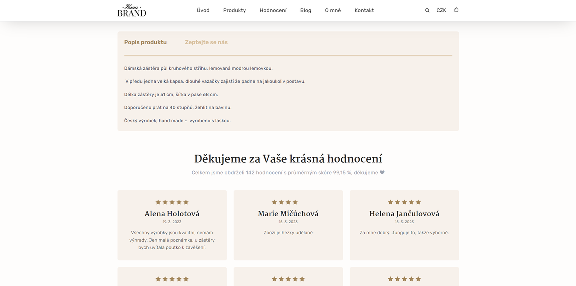The width and height of the screenshot is (576, 286).
Task: Navigate to the Blog page
Action: click(x=306, y=10)
